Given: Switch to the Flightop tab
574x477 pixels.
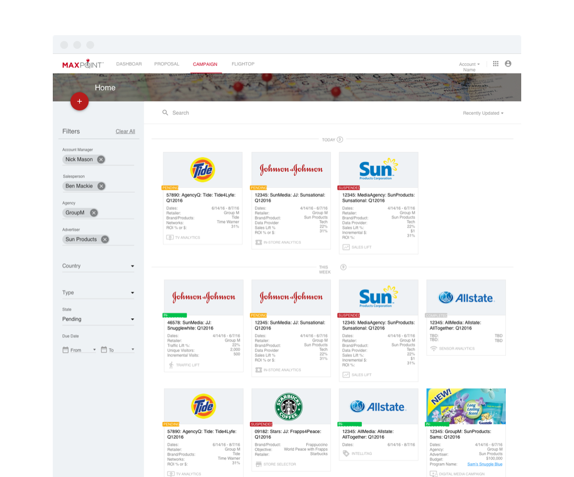Looking at the screenshot, I should [x=243, y=64].
